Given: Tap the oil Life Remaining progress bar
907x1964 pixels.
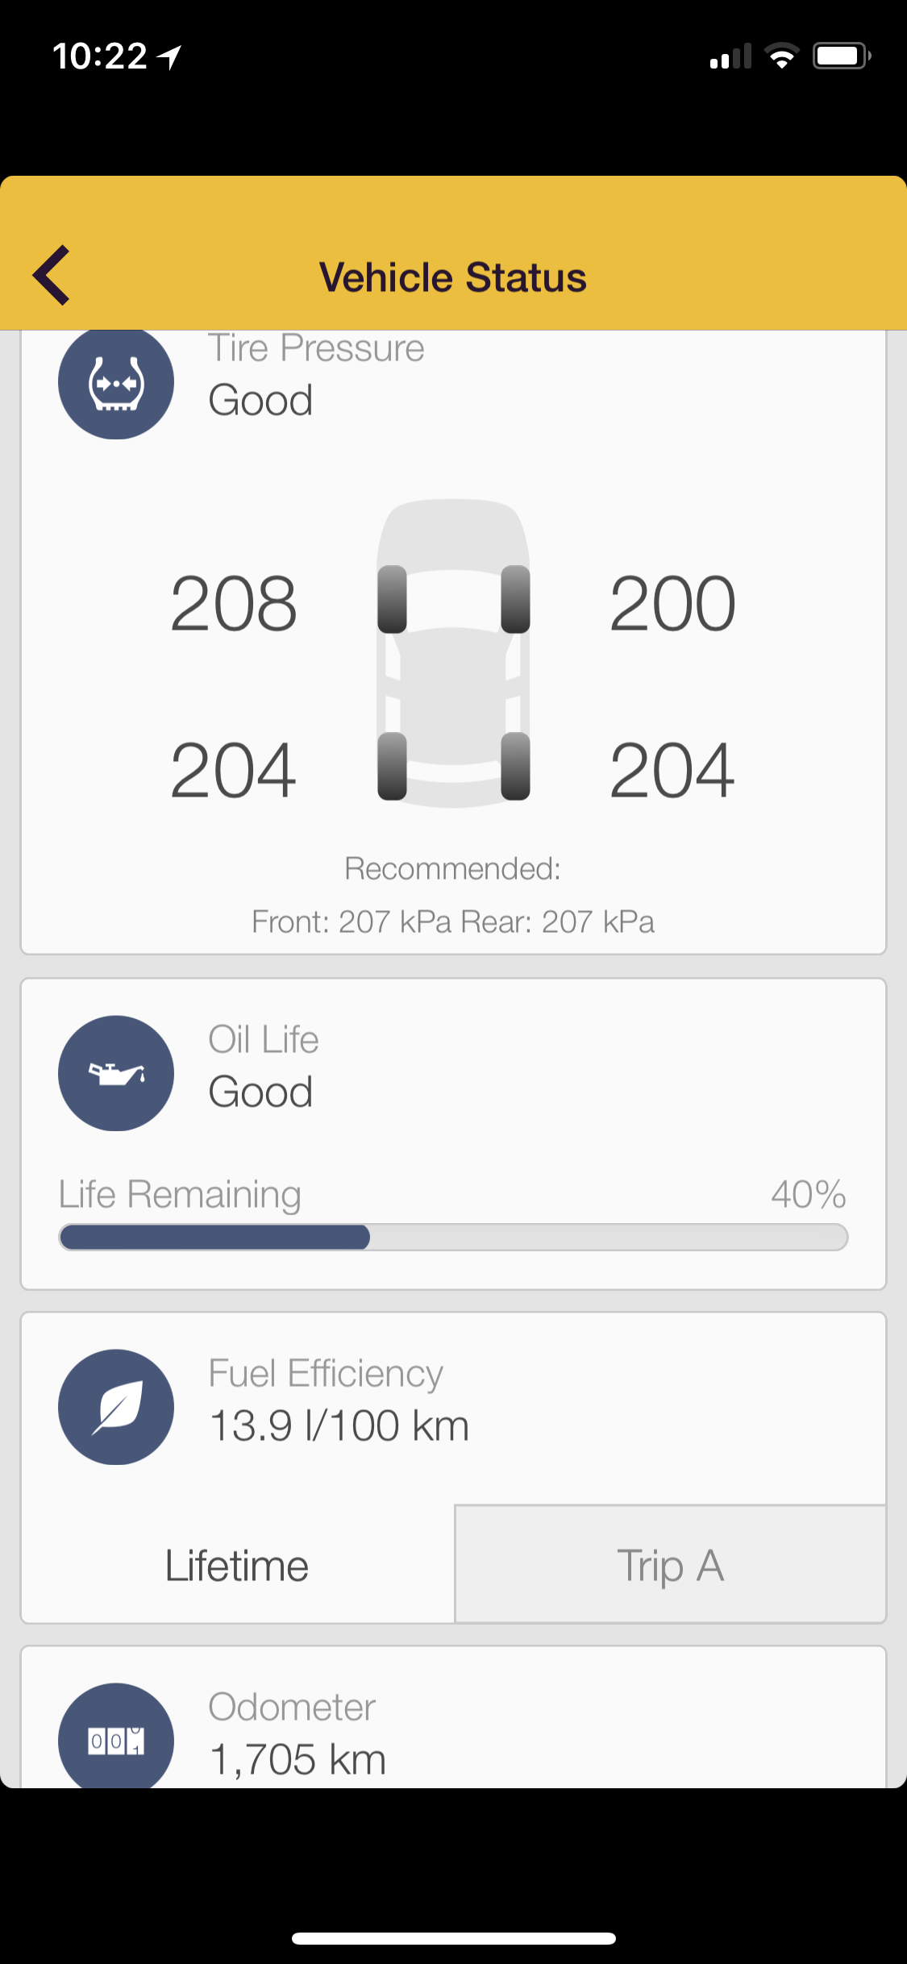Looking at the screenshot, I should coord(453,1237).
